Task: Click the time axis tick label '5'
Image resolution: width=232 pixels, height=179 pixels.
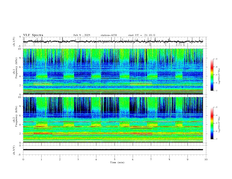Action: click(115, 159)
